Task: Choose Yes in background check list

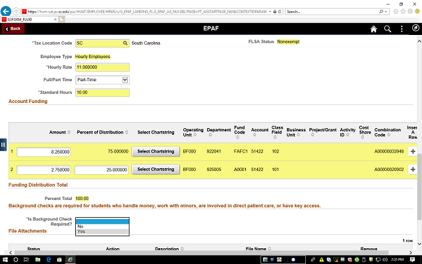Action: click(102, 232)
